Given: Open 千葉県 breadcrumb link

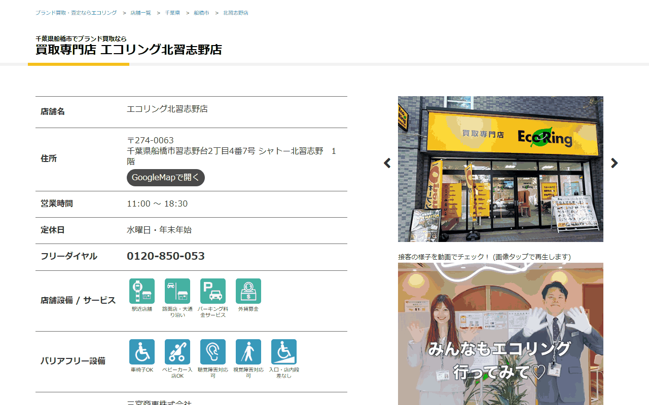Looking at the screenshot, I should [x=172, y=13].
